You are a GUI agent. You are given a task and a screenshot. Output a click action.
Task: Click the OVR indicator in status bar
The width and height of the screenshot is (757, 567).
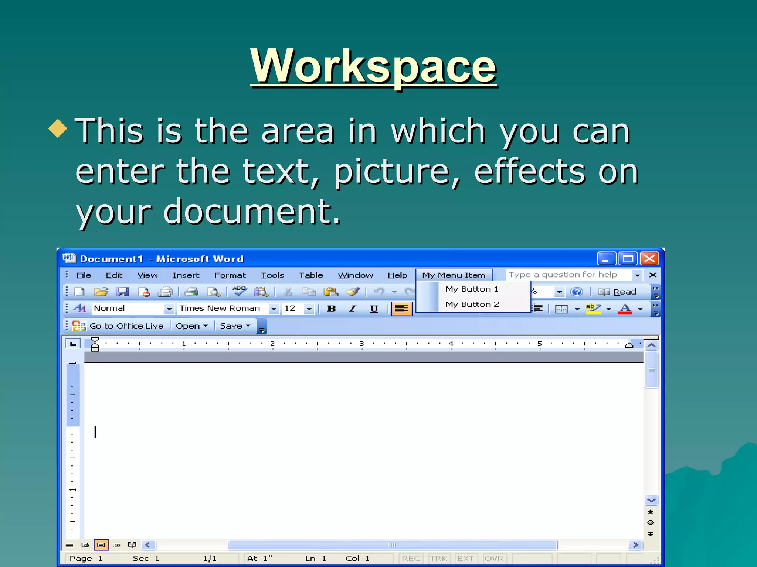(x=494, y=559)
